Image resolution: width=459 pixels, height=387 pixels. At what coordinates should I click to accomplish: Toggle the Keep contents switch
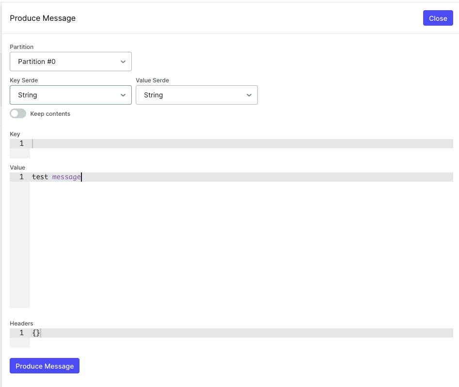coord(18,113)
